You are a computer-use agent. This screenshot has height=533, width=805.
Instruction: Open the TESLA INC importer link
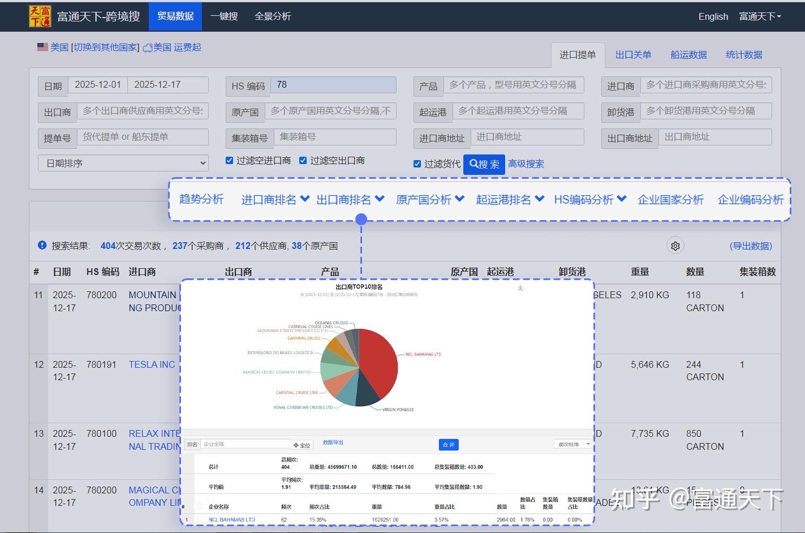[x=152, y=364]
